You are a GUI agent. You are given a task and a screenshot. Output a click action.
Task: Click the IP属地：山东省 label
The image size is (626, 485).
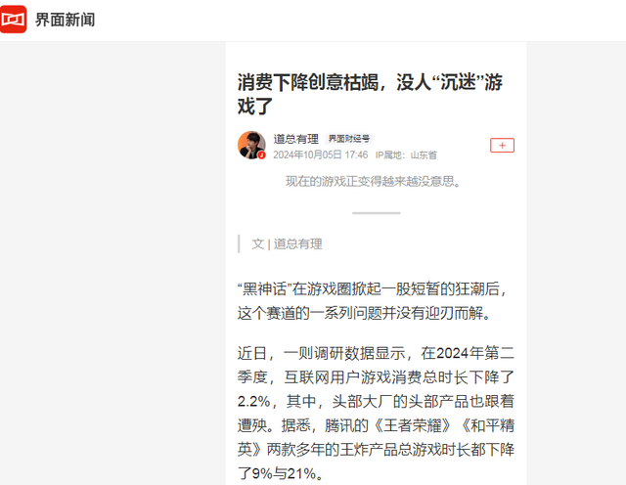406,154
